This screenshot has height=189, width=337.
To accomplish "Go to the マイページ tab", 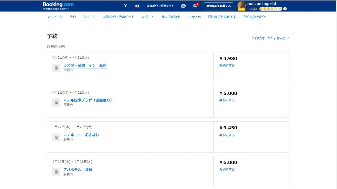I will click(55, 17).
